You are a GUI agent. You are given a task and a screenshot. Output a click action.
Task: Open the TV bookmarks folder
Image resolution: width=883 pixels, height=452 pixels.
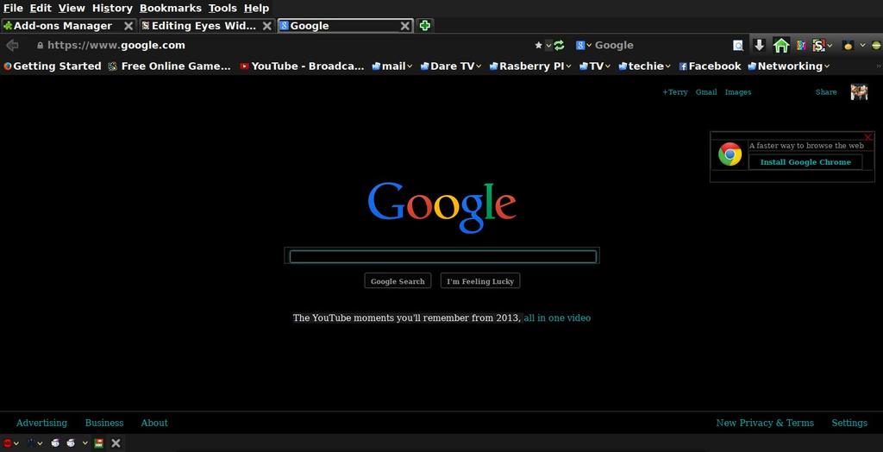(595, 66)
